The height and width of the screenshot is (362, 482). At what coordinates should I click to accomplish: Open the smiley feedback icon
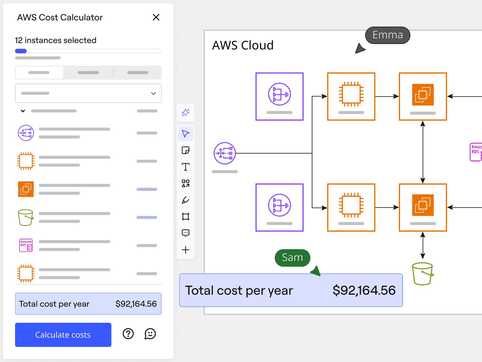150,334
